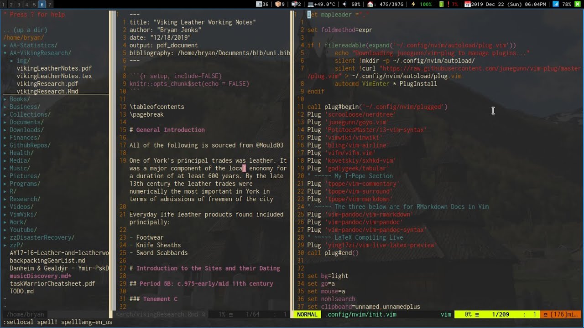This screenshot has width=584, height=328.
Task: Open taskWarriorCheatsheet.pdf file
Action: (52, 284)
